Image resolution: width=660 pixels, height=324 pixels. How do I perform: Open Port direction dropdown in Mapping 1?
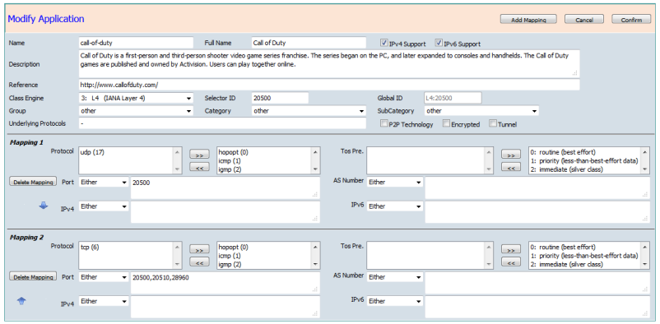tap(104, 183)
